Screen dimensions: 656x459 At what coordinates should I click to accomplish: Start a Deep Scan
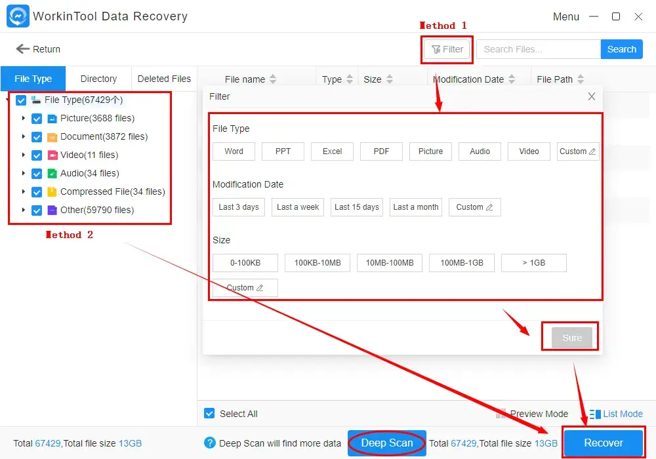pyautogui.click(x=387, y=443)
